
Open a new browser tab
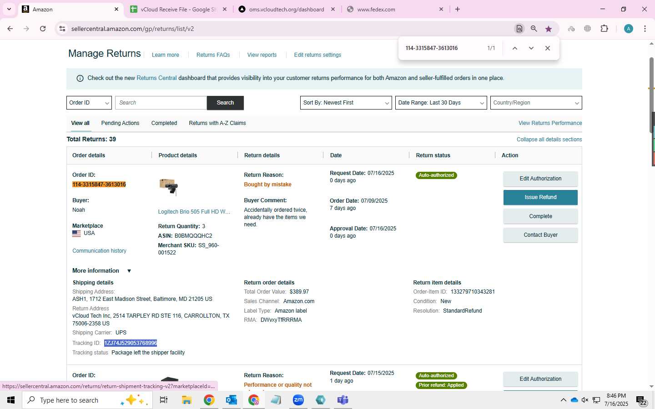click(458, 9)
